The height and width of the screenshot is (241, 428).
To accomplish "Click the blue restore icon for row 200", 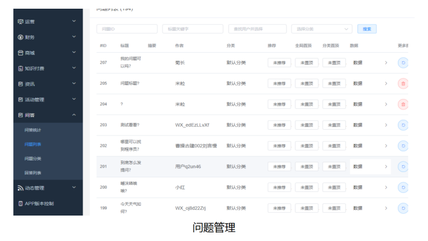I will pyautogui.click(x=403, y=187).
